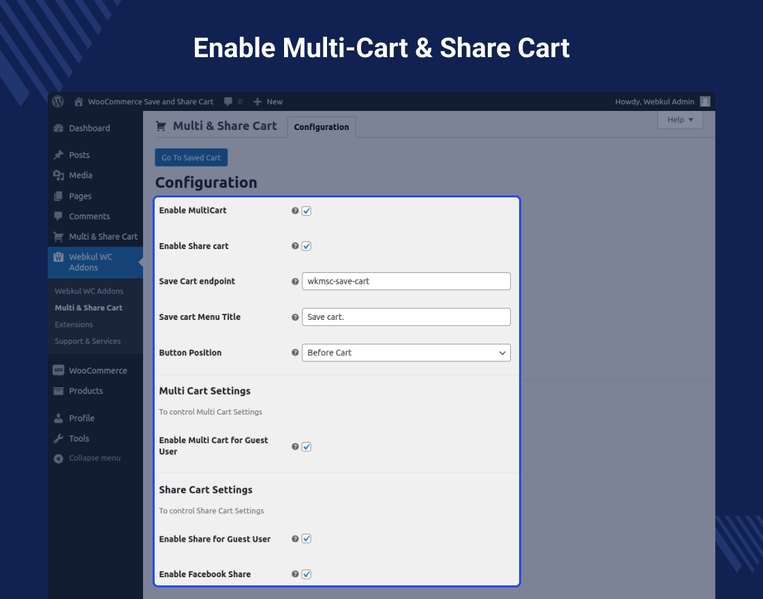Click Collapse menu text in sidebar

point(95,458)
